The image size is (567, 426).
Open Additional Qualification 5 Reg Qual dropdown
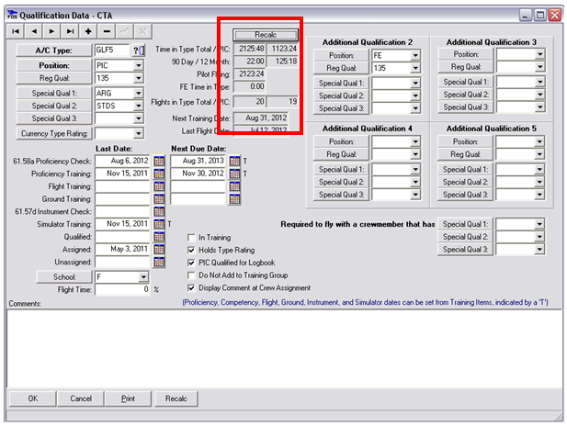click(539, 154)
